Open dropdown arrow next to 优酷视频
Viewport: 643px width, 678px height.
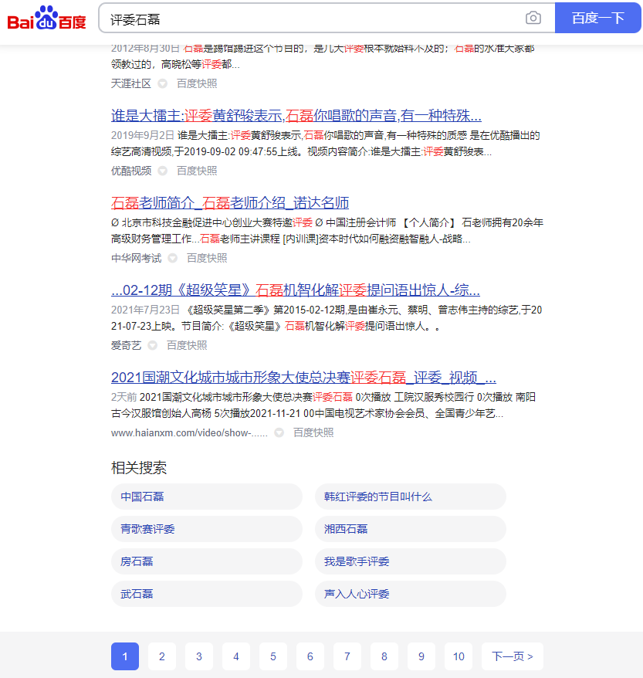tap(162, 171)
